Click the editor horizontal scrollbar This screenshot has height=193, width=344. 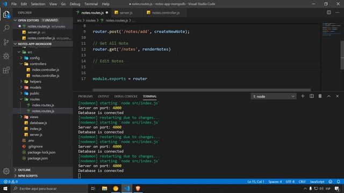pos(202,90)
